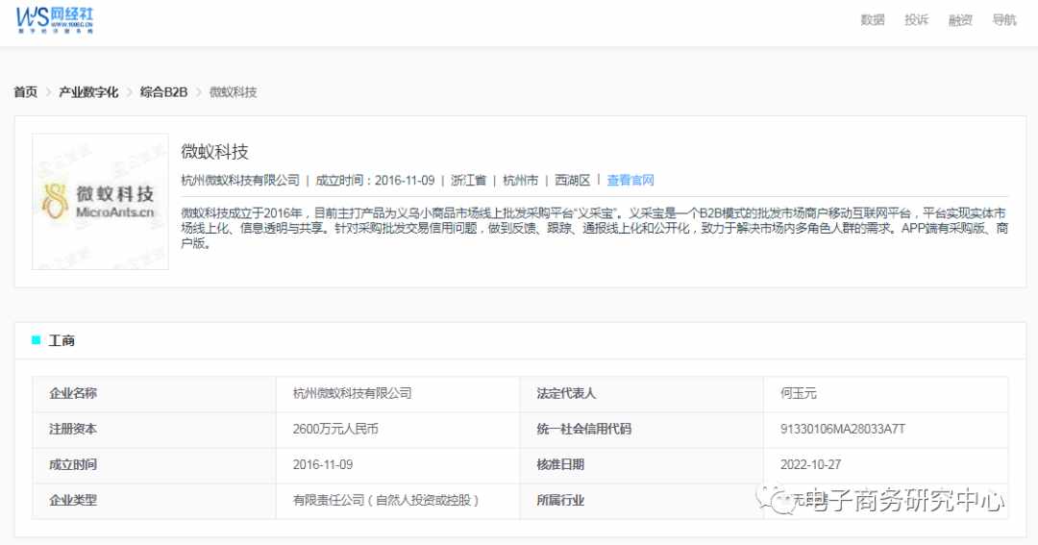Click the 网经社 site logo
Image resolution: width=1038 pixels, height=545 pixels.
click(x=55, y=20)
